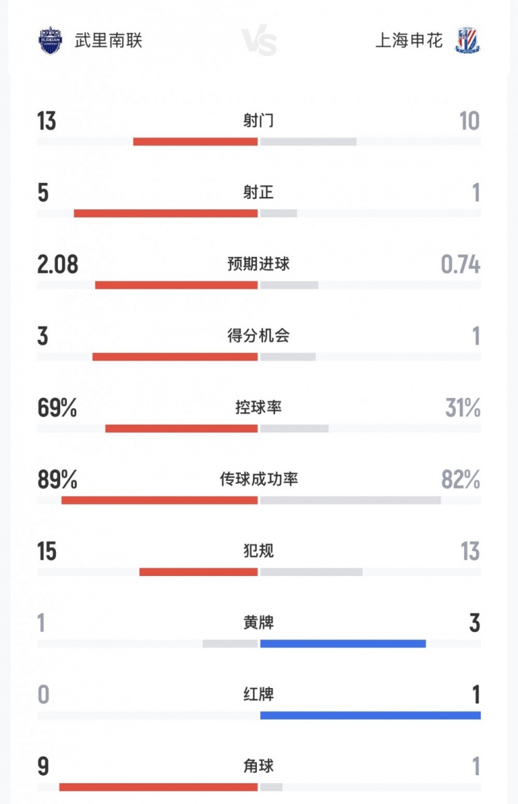Click the red 角球 corners bar
This screenshot has width=518, height=804.
click(159, 787)
